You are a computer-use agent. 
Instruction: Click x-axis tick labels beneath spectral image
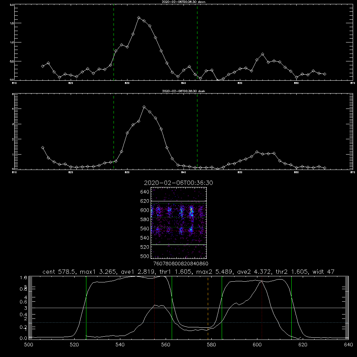pos(181,263)
